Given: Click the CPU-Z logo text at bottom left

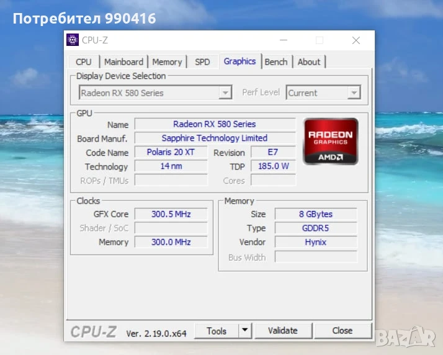Looking at the screenshot, I should (x=93, y=332).
